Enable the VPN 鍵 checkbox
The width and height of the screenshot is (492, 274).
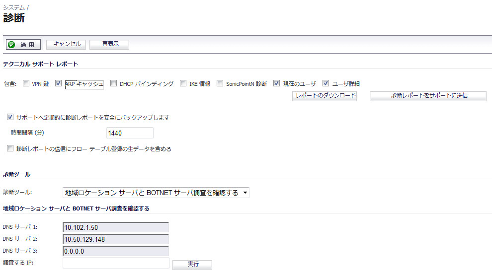(x=26, y=83)
